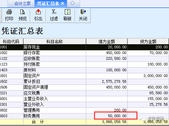Click credit amount 100,000.00 for 预付账款
Viewport: 169px width, 126px height.
click(157, 64)
